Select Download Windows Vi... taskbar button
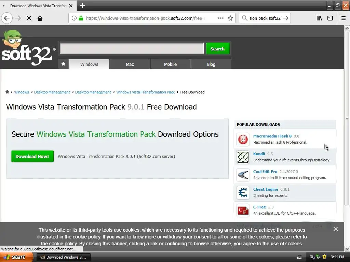 pyautogui.click(x=63, y=257)
